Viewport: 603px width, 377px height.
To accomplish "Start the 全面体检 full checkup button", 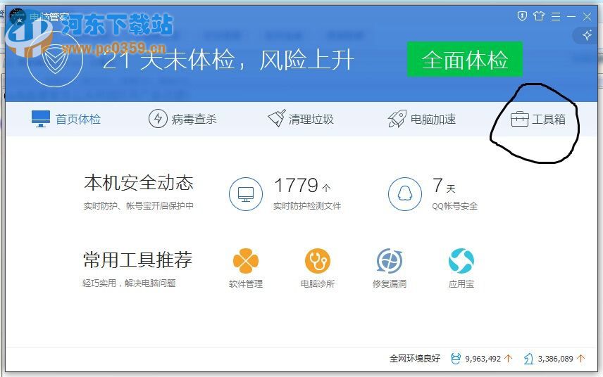I will (464, 60).
